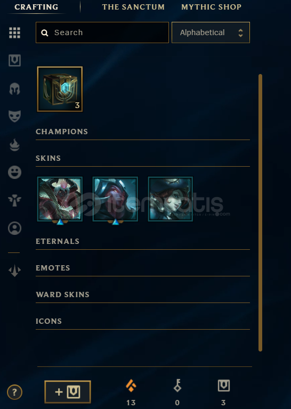Select the ward skins filter icon
This screenshot has width=291, height=409.
click(x=14, y=200)
